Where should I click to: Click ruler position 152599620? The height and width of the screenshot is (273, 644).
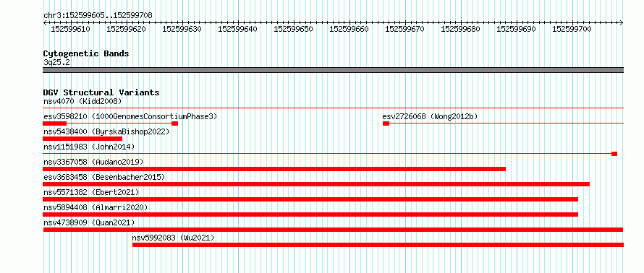(126, 29)
